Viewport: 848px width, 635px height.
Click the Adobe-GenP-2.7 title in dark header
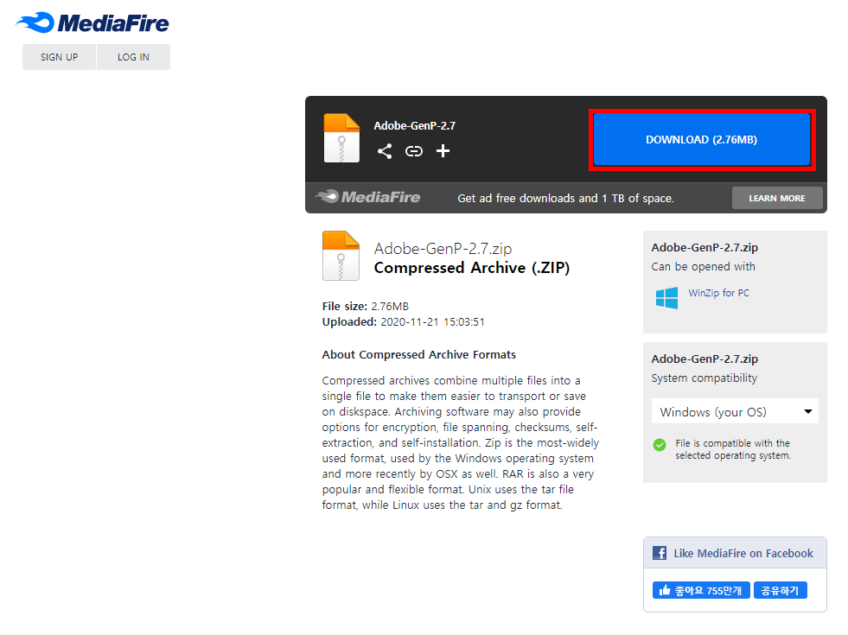point(415,126)
